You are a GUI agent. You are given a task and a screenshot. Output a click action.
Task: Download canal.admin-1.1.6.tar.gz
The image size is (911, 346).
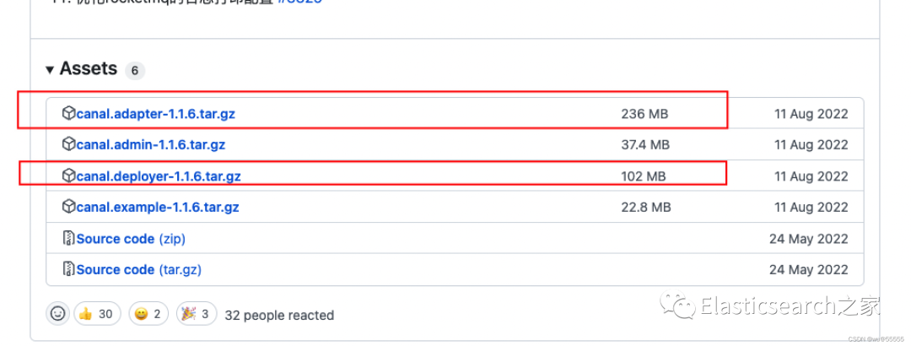click(x=150, y=145)
